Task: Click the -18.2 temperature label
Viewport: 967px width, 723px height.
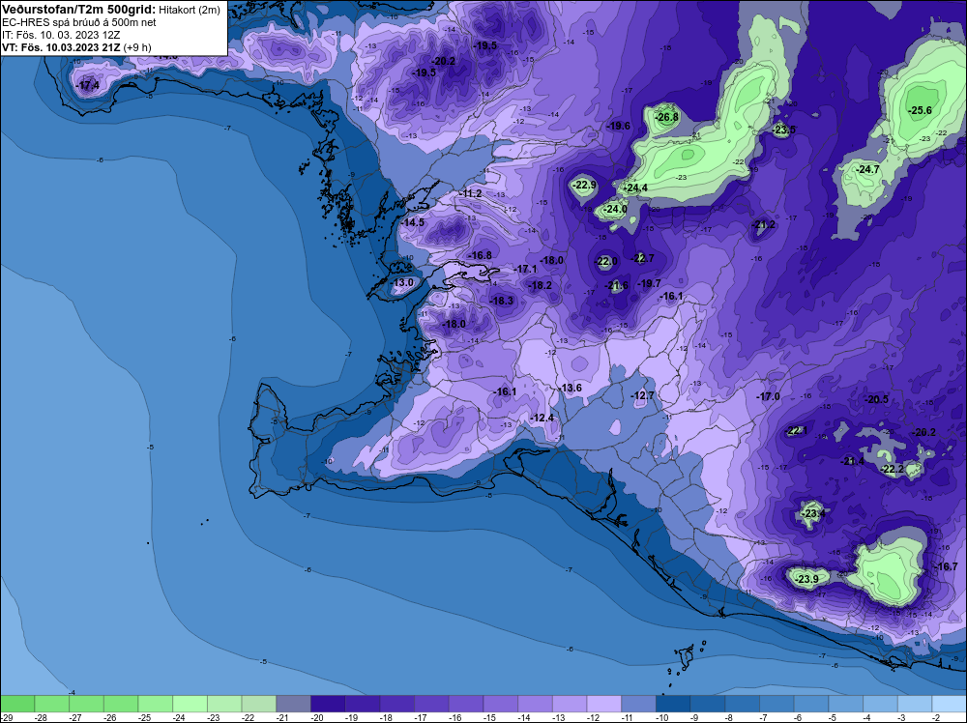Action: tap(540, 285)
